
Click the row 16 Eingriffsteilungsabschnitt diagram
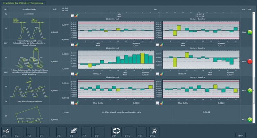[x=29, y=88]
